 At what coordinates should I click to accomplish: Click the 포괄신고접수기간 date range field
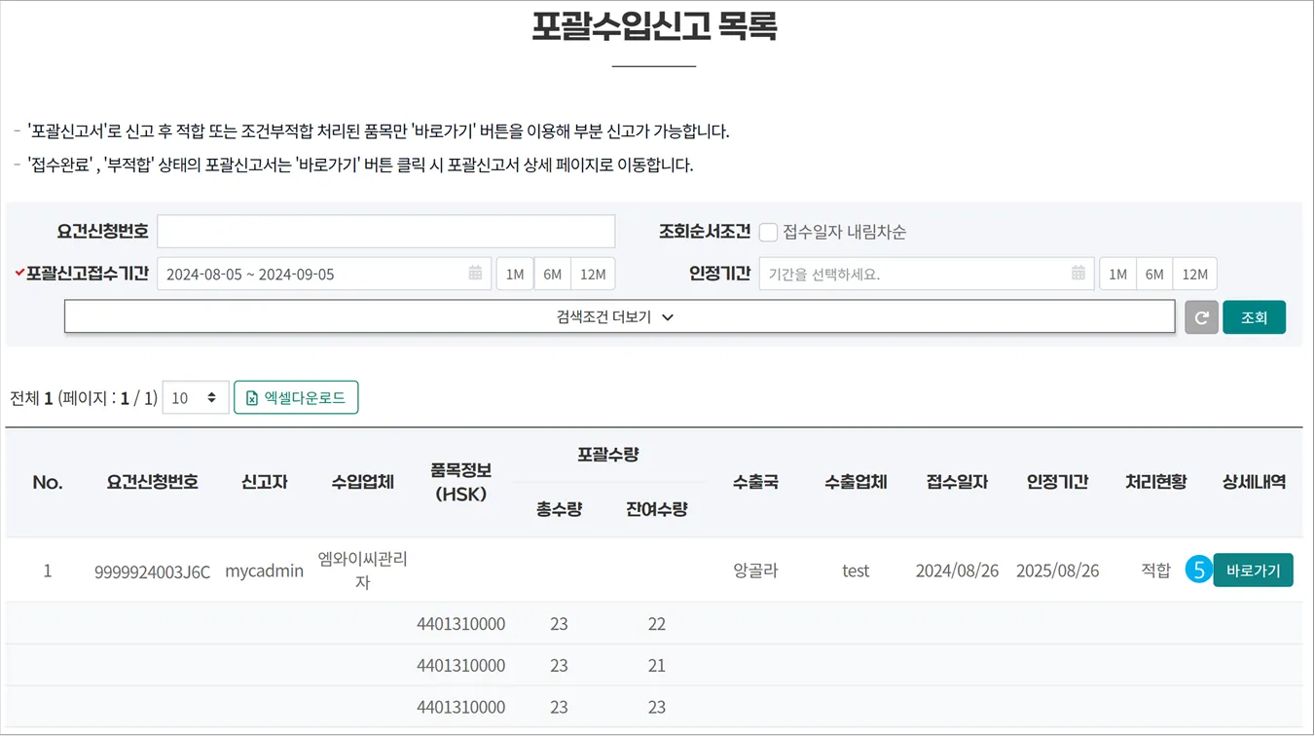tap(311, 274)
